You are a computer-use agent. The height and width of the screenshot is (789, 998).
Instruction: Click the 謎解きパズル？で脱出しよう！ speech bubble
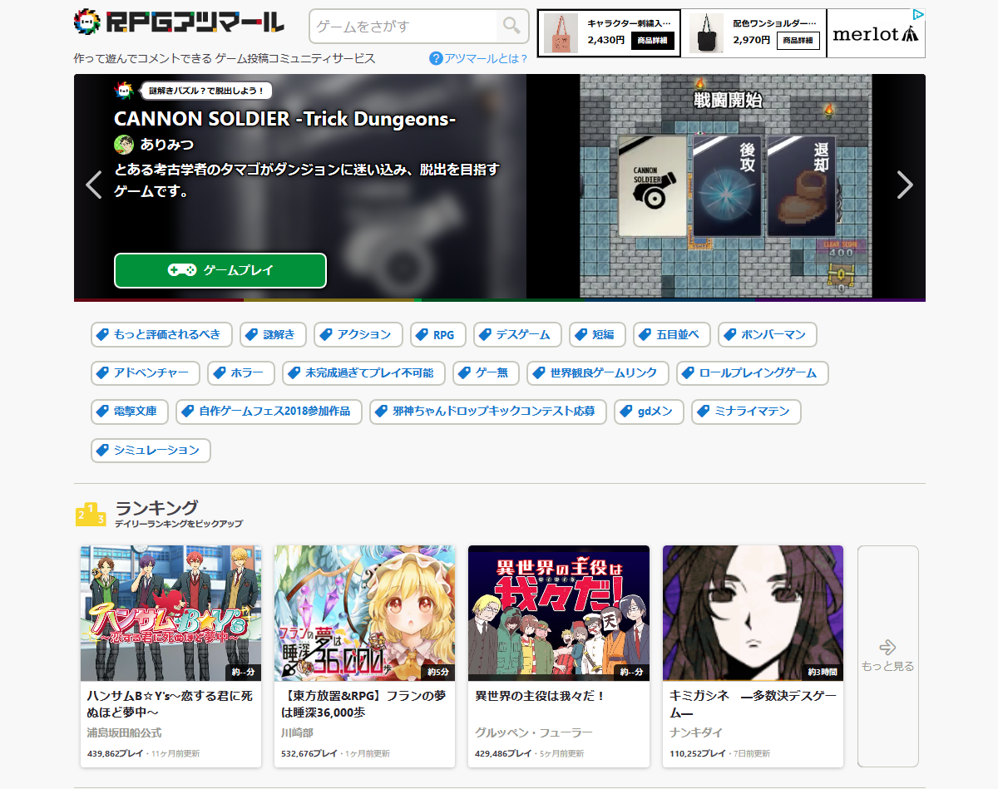click(206, 91)
